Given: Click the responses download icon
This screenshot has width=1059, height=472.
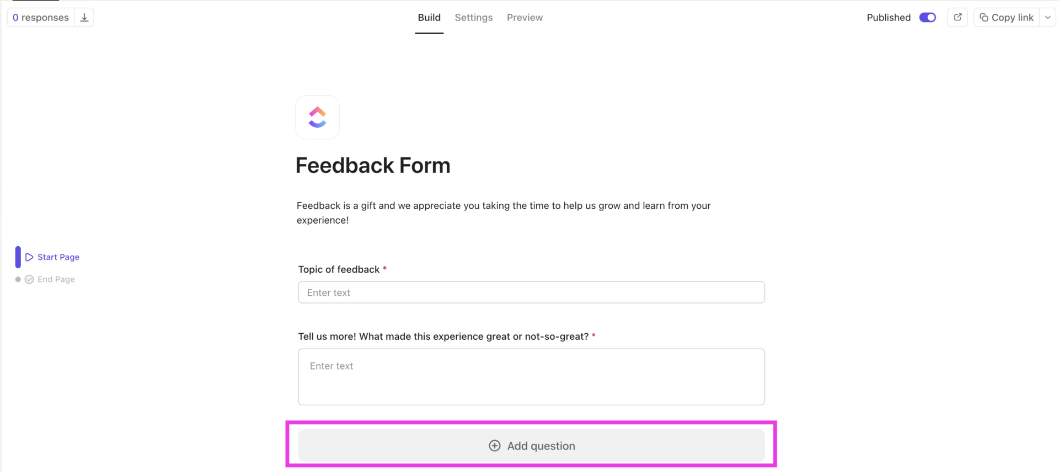Looking at the screenshot, I should (x=84, y=17).
